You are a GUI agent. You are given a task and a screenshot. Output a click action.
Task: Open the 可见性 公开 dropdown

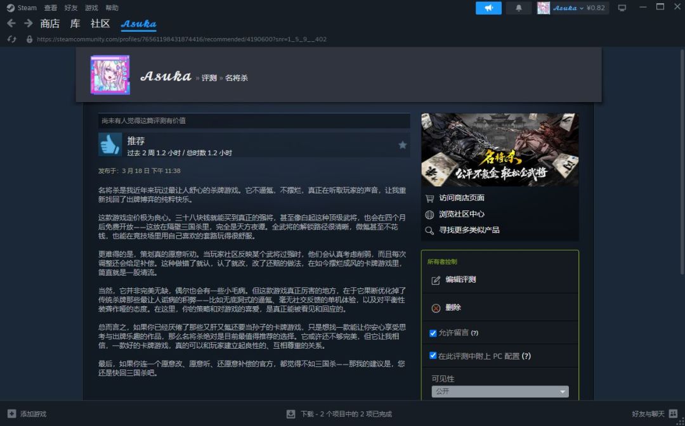pos(500,392)
